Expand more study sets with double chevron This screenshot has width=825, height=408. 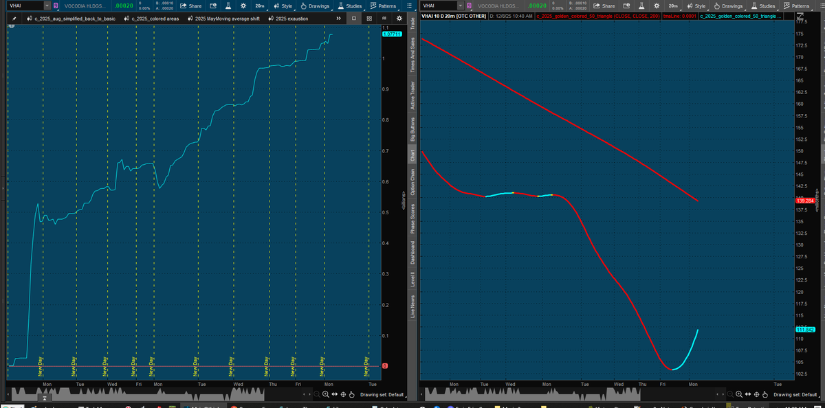[x=338, y=19]
